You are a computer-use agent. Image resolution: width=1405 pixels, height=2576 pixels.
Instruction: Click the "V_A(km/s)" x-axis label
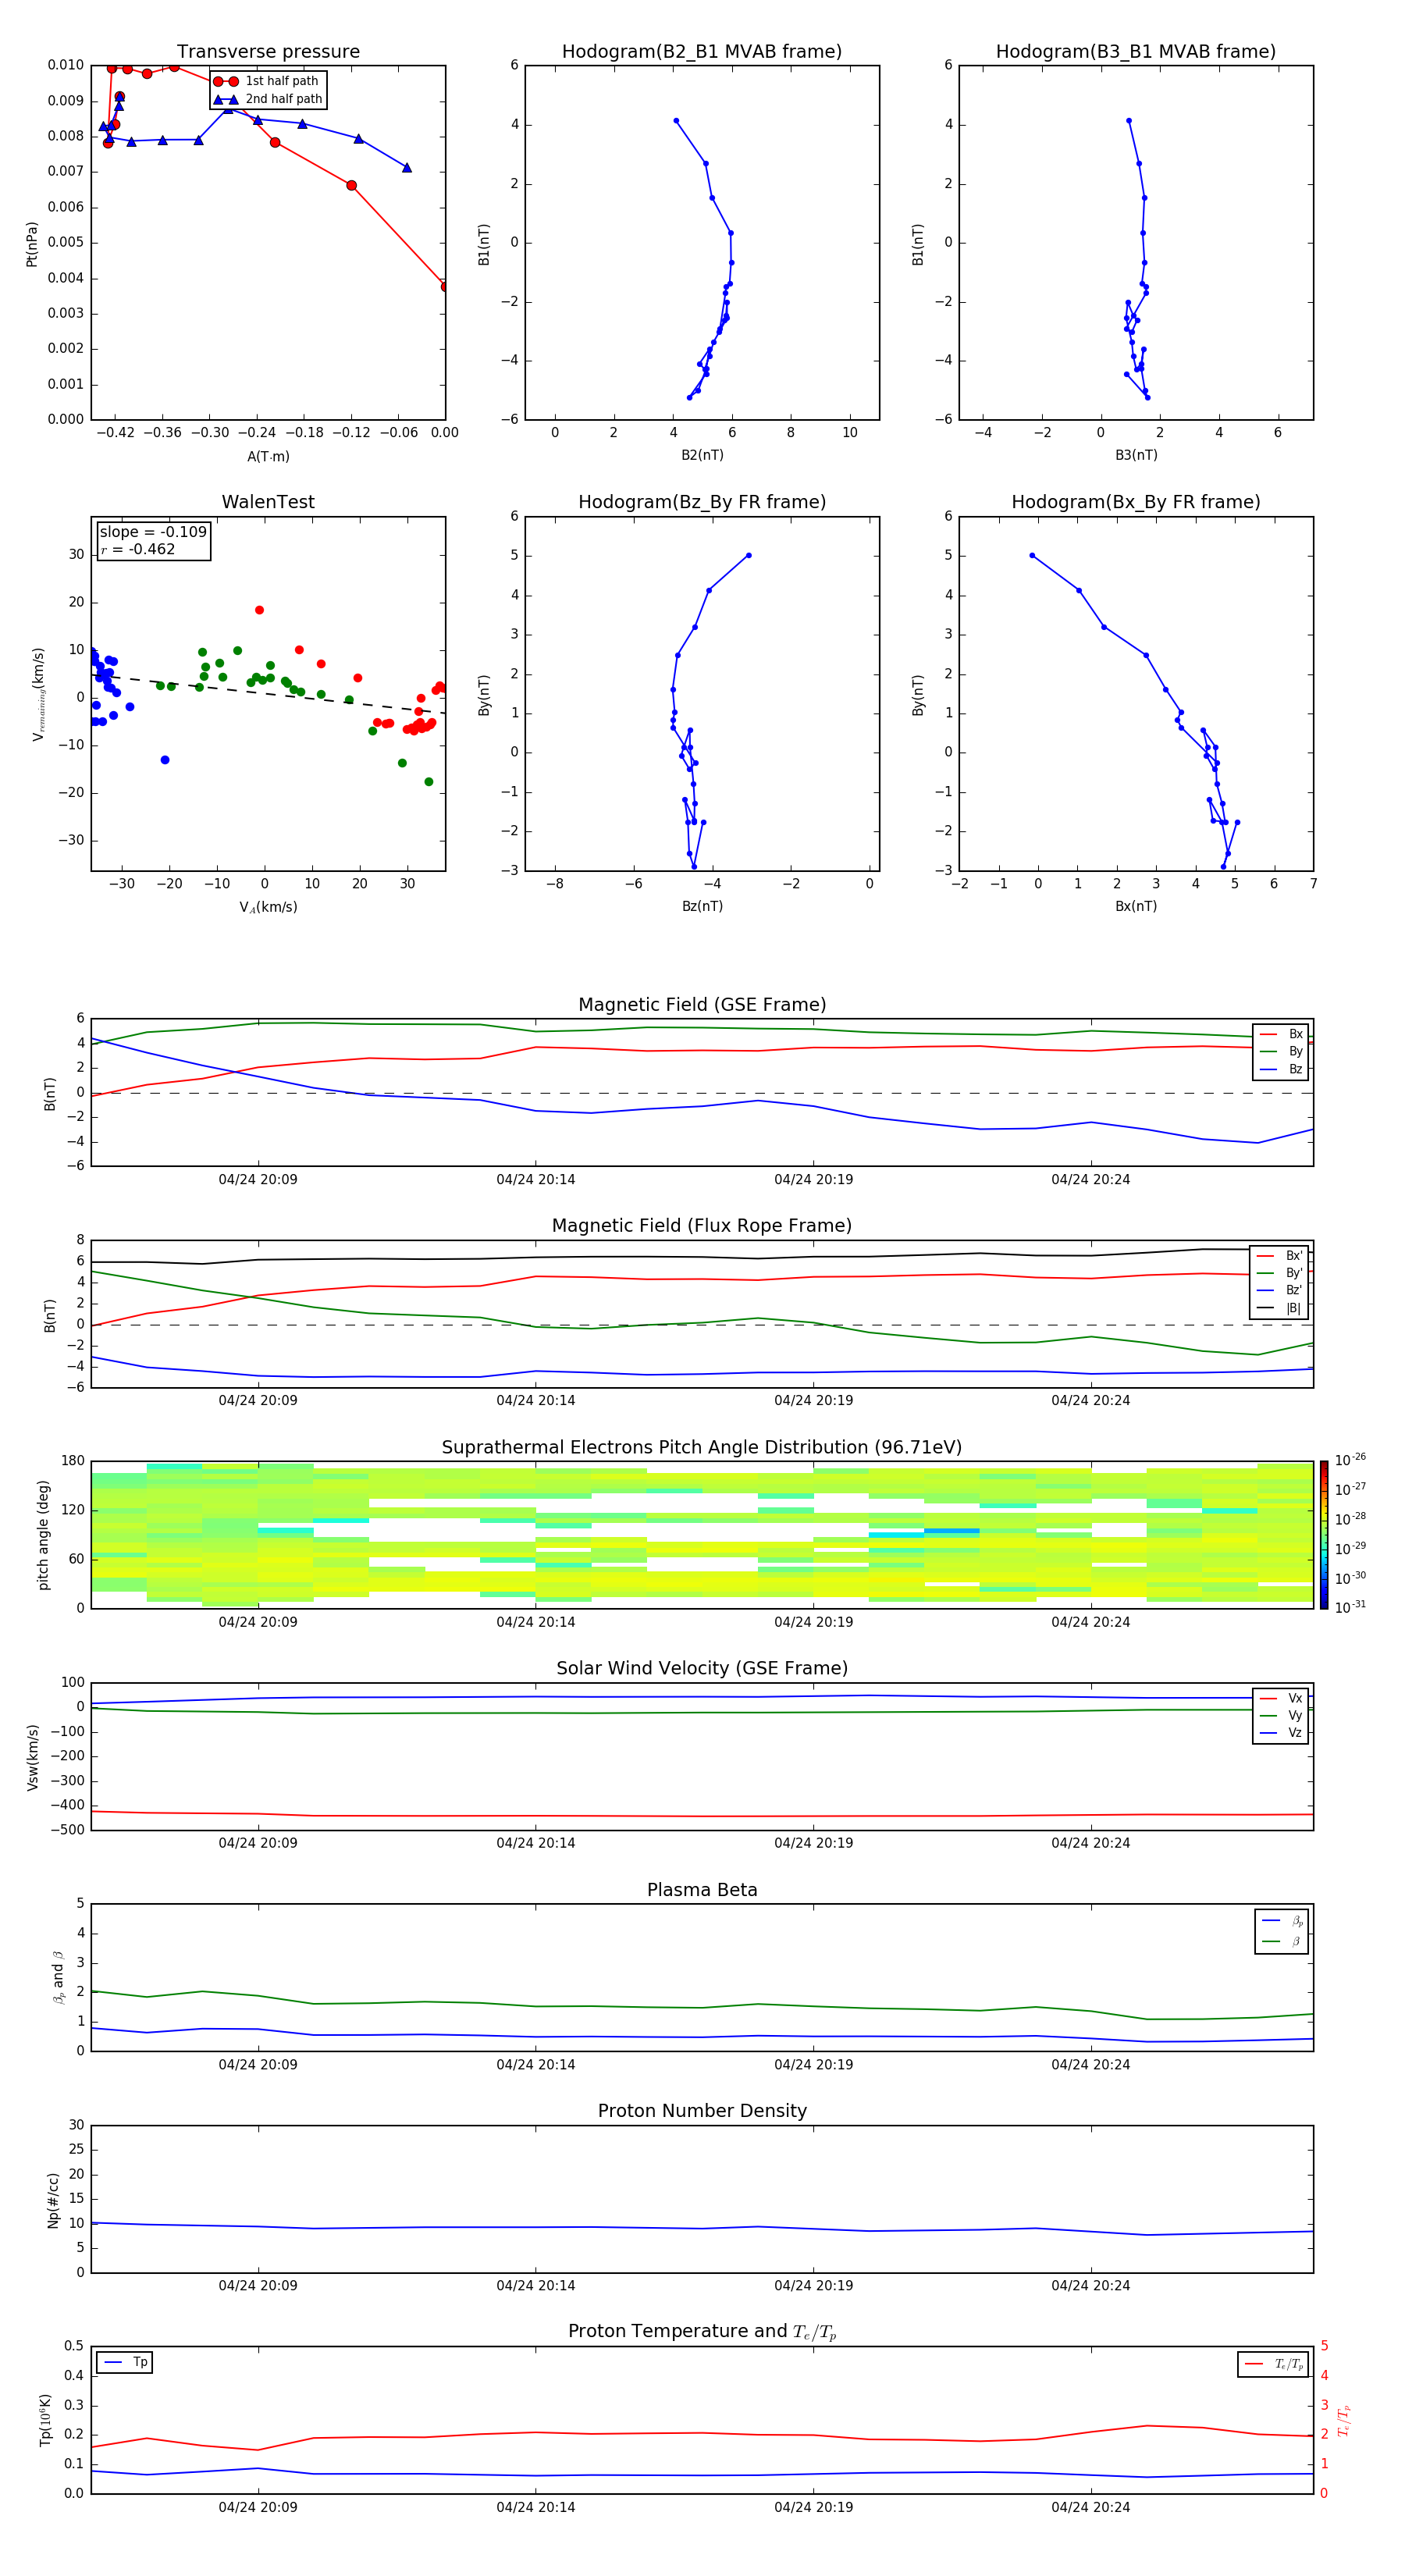[268, 908]
